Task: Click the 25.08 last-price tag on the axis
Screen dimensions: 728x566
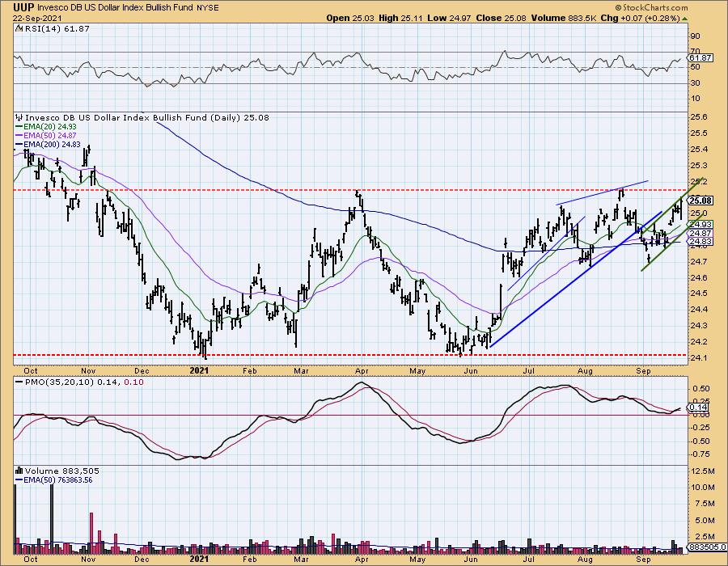Action: pyautogui.click(x=700, y=201)
